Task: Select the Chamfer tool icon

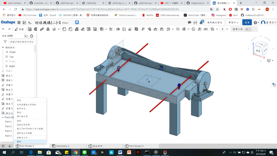Action: pos(70,29)
